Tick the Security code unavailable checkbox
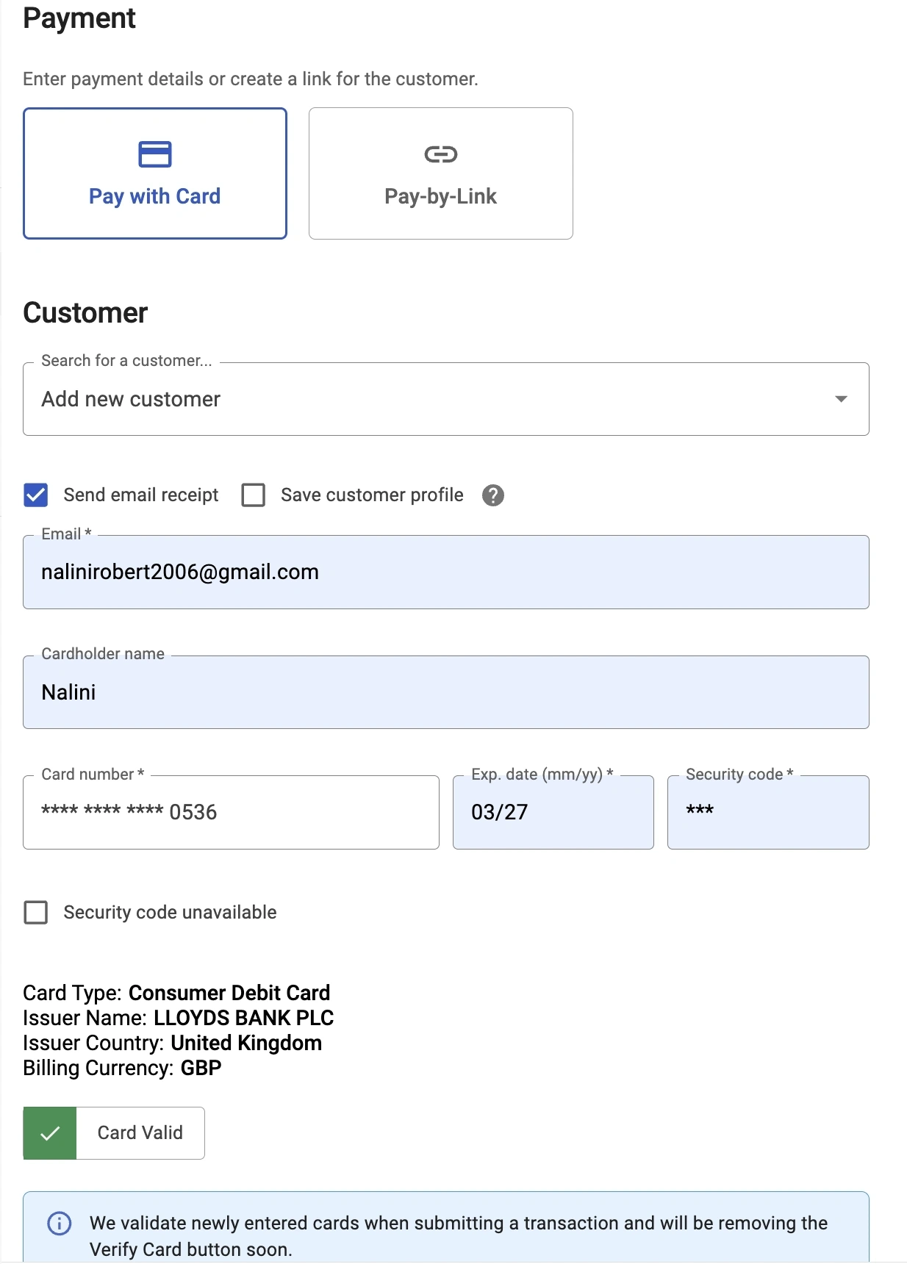 click(36, 913)
